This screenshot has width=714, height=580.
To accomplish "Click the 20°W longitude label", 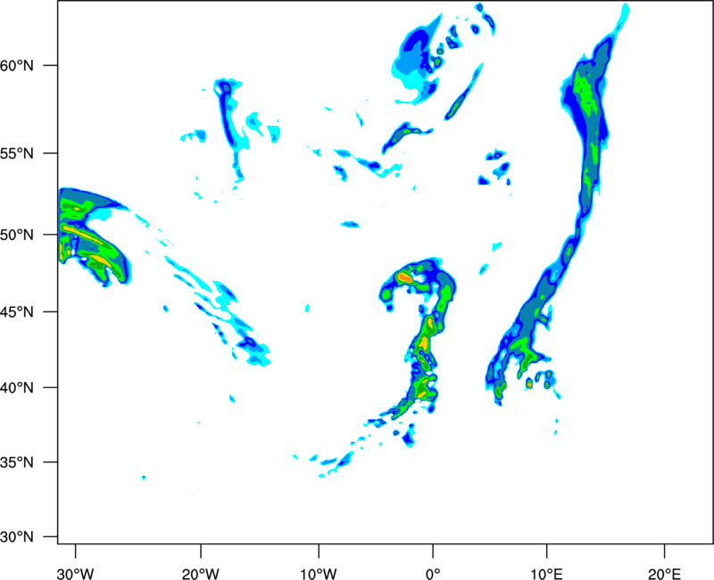I will [x=200, y=574].
